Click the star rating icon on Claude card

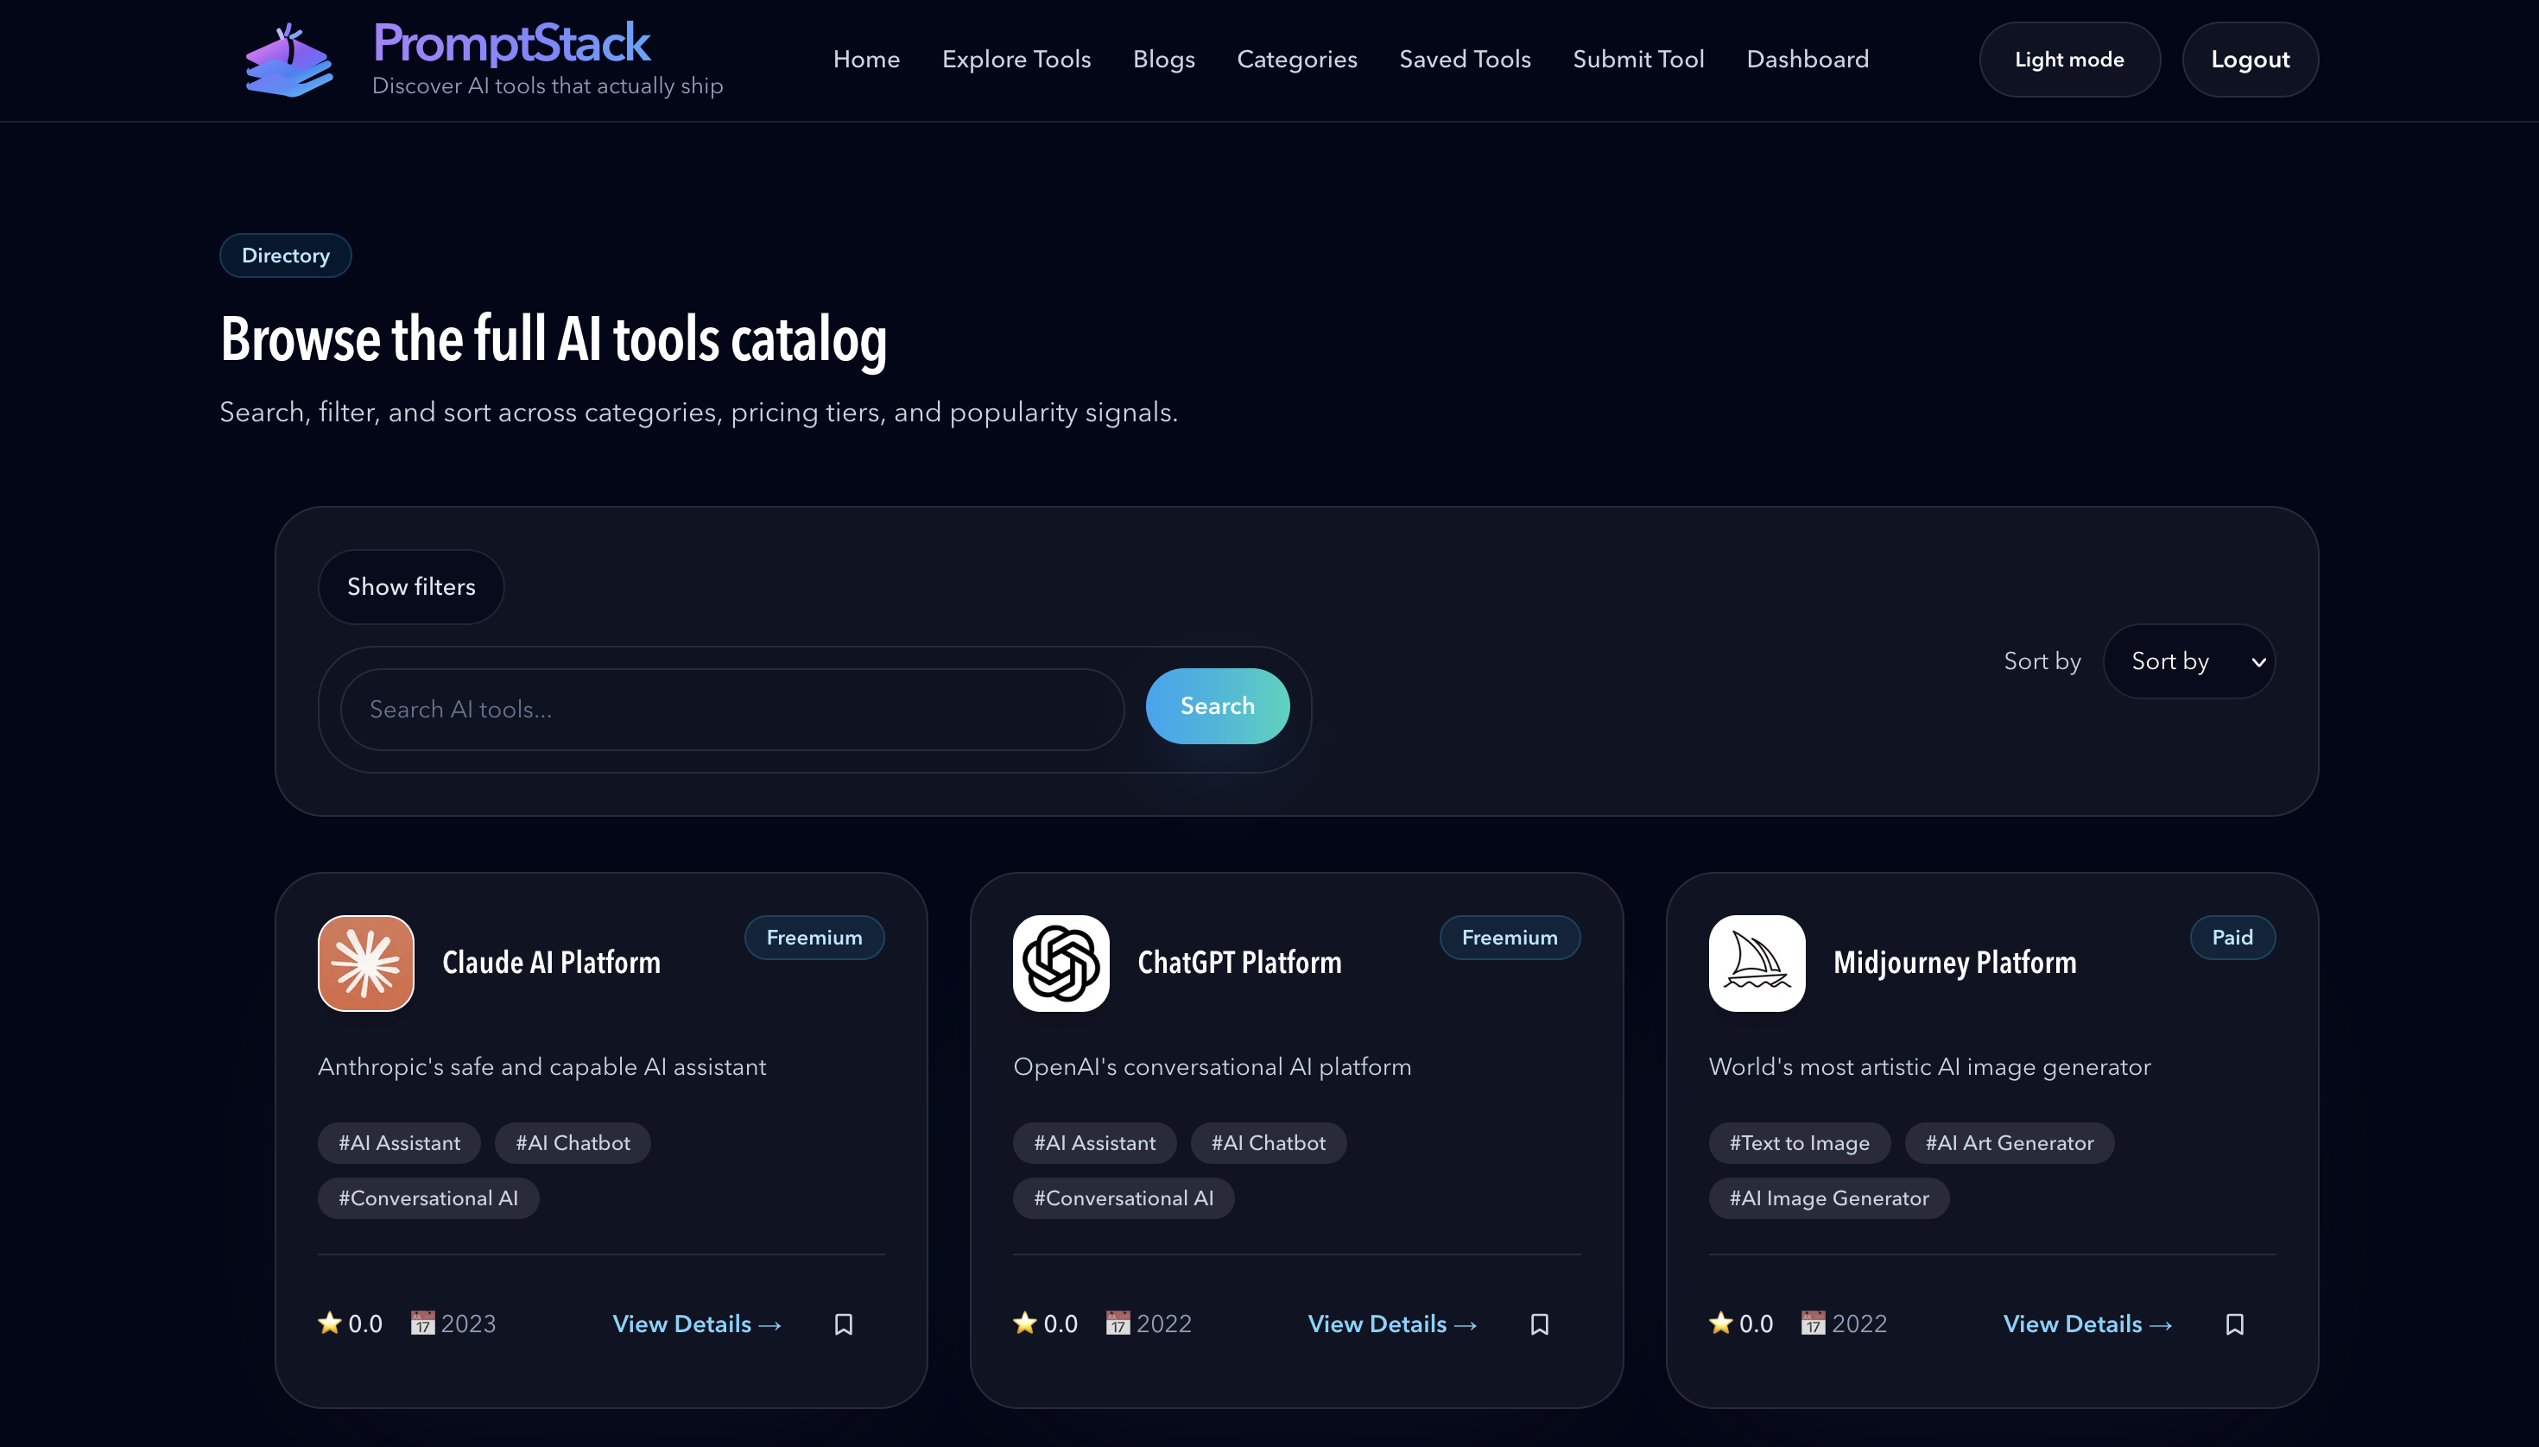tap(329, 1323)
